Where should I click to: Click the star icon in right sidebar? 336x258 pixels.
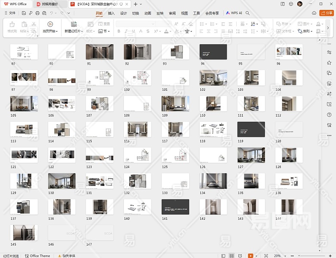click(329, 62)
